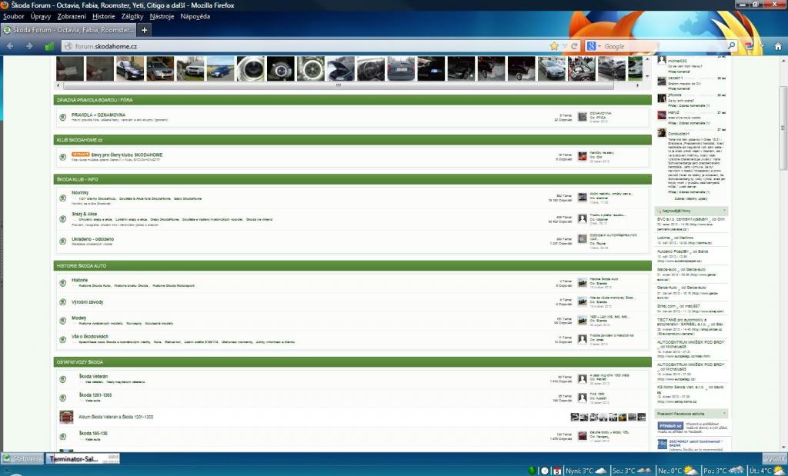This screenshot has width=788, height=476.
Task: Open the Lokima company link in sidebar
Action: pos(664,238)
